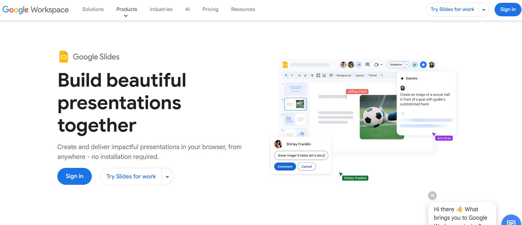Image resolution: width=522 pixels, height=225 pixels.
Task: Select slide 2 thumbnail with the soccer ball
Action: (x=295, y=104)
